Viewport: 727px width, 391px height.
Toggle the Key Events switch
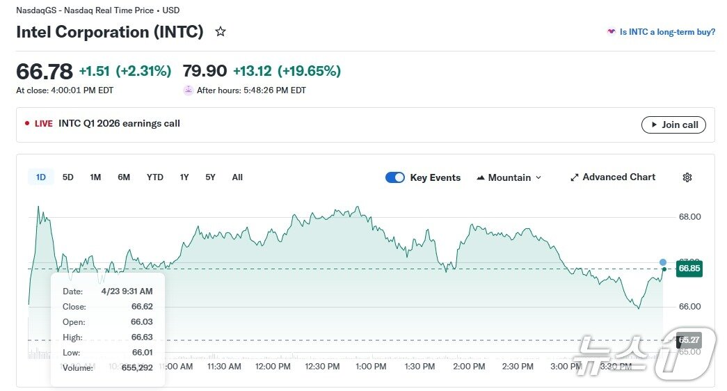point(395,177)
